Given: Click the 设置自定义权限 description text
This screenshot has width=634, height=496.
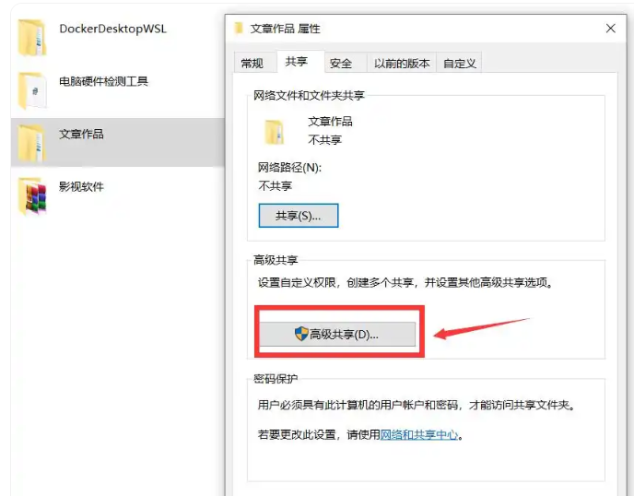Looking at the screenshot, I should coord(405,282).
